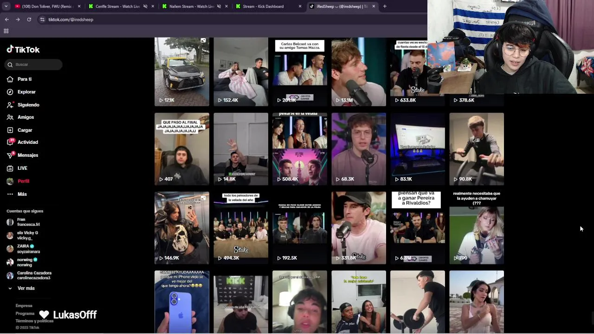Screen dimensions: 594x334
Task: Click the TikTok logo in the sidebar
Action: 23,50
